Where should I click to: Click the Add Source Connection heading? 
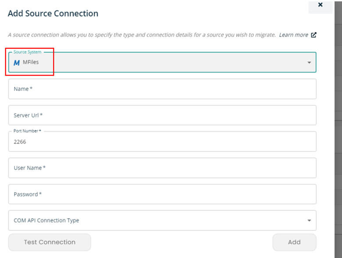pos(53,14)
